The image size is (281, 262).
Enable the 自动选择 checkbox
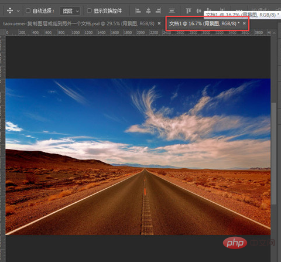28,11
